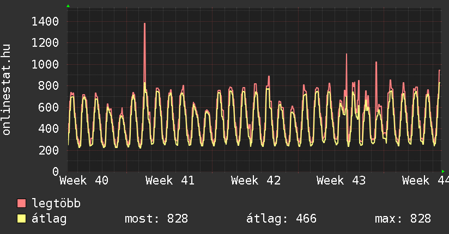The image size is (449, 234).
Task: Click the tallest red spike near 1400
Action: pyautogui.click(x=144, y=24)
